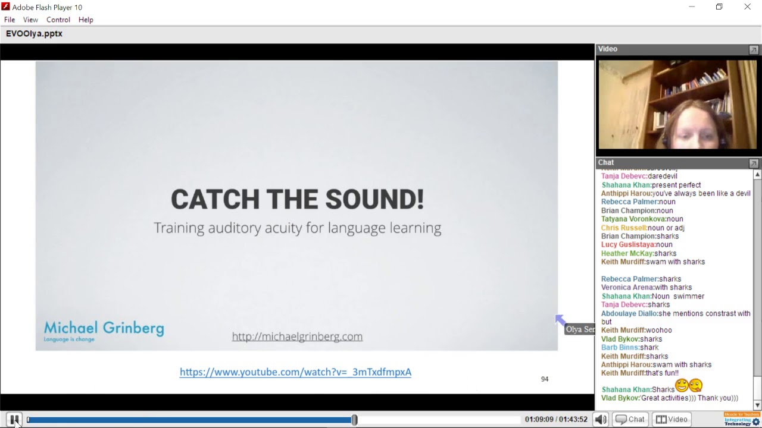
Task: Select Keith Murdiff's 'woohoo' message
Action: [636, 331]
